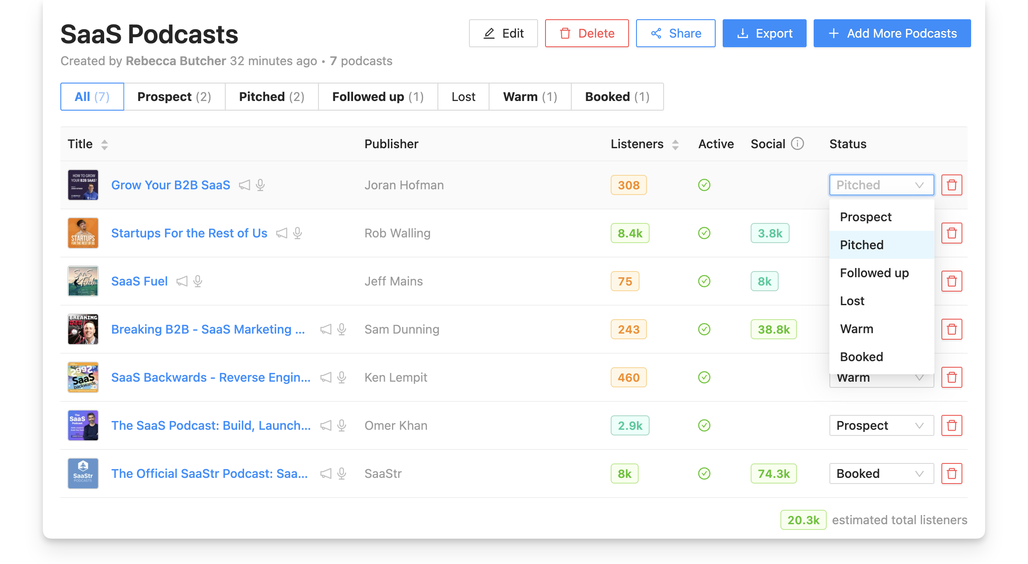1028x564 pixels.
Task: Sort the table by Listeners
Action: pos(675,144)
